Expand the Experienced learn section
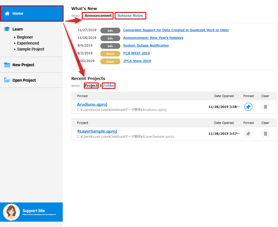Screen dimensions: 278x227 coord(28,43)
